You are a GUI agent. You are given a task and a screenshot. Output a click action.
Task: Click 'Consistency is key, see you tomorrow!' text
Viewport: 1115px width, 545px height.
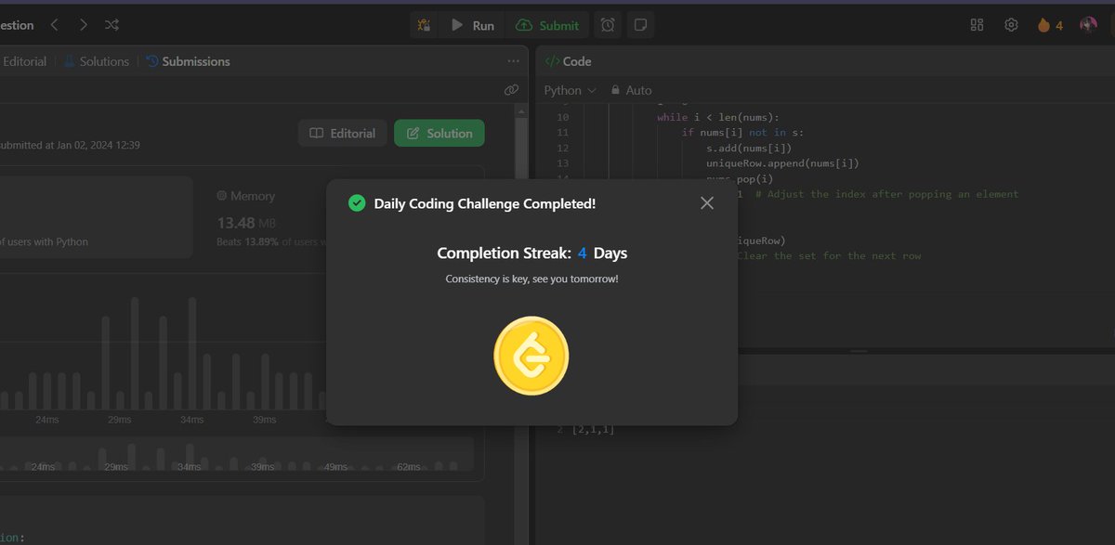[531, 279]
